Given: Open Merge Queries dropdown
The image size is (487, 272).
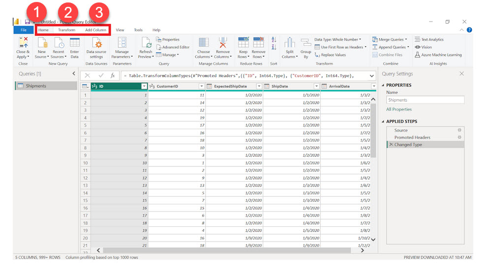Looking at the screenshot, I should click(x=390, y=39).
